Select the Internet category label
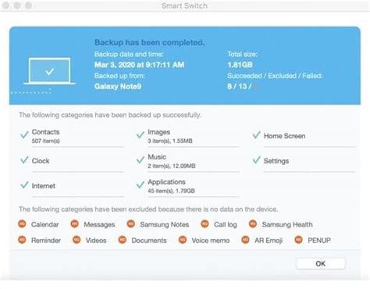 click(44, 186)
